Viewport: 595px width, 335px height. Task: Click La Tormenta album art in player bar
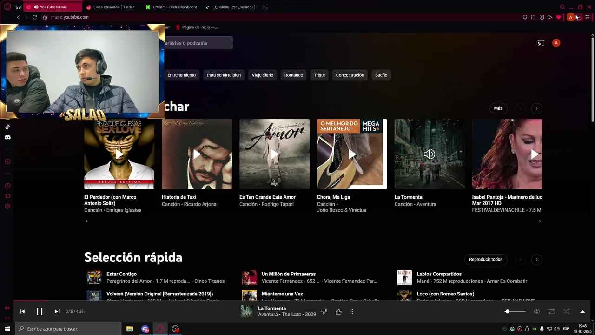click(x=247, y=311)
